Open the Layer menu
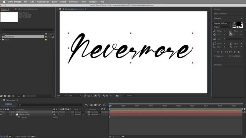Screen dimensions: 246x138 (55, 2)
